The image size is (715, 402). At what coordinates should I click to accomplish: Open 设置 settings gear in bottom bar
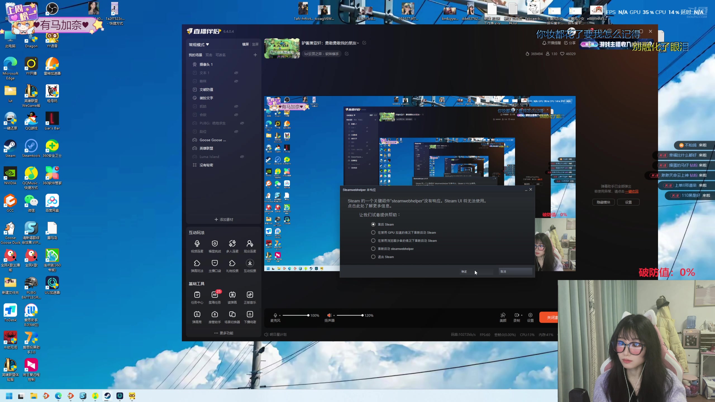pyautogui.click(x=530, y=317)
